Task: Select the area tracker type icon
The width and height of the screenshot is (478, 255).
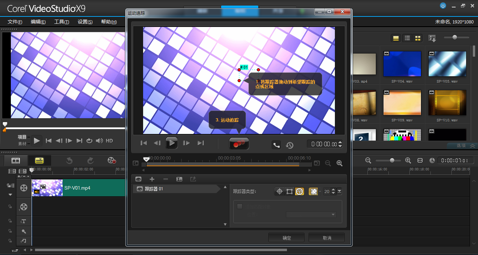Action: tap(289, 191)
